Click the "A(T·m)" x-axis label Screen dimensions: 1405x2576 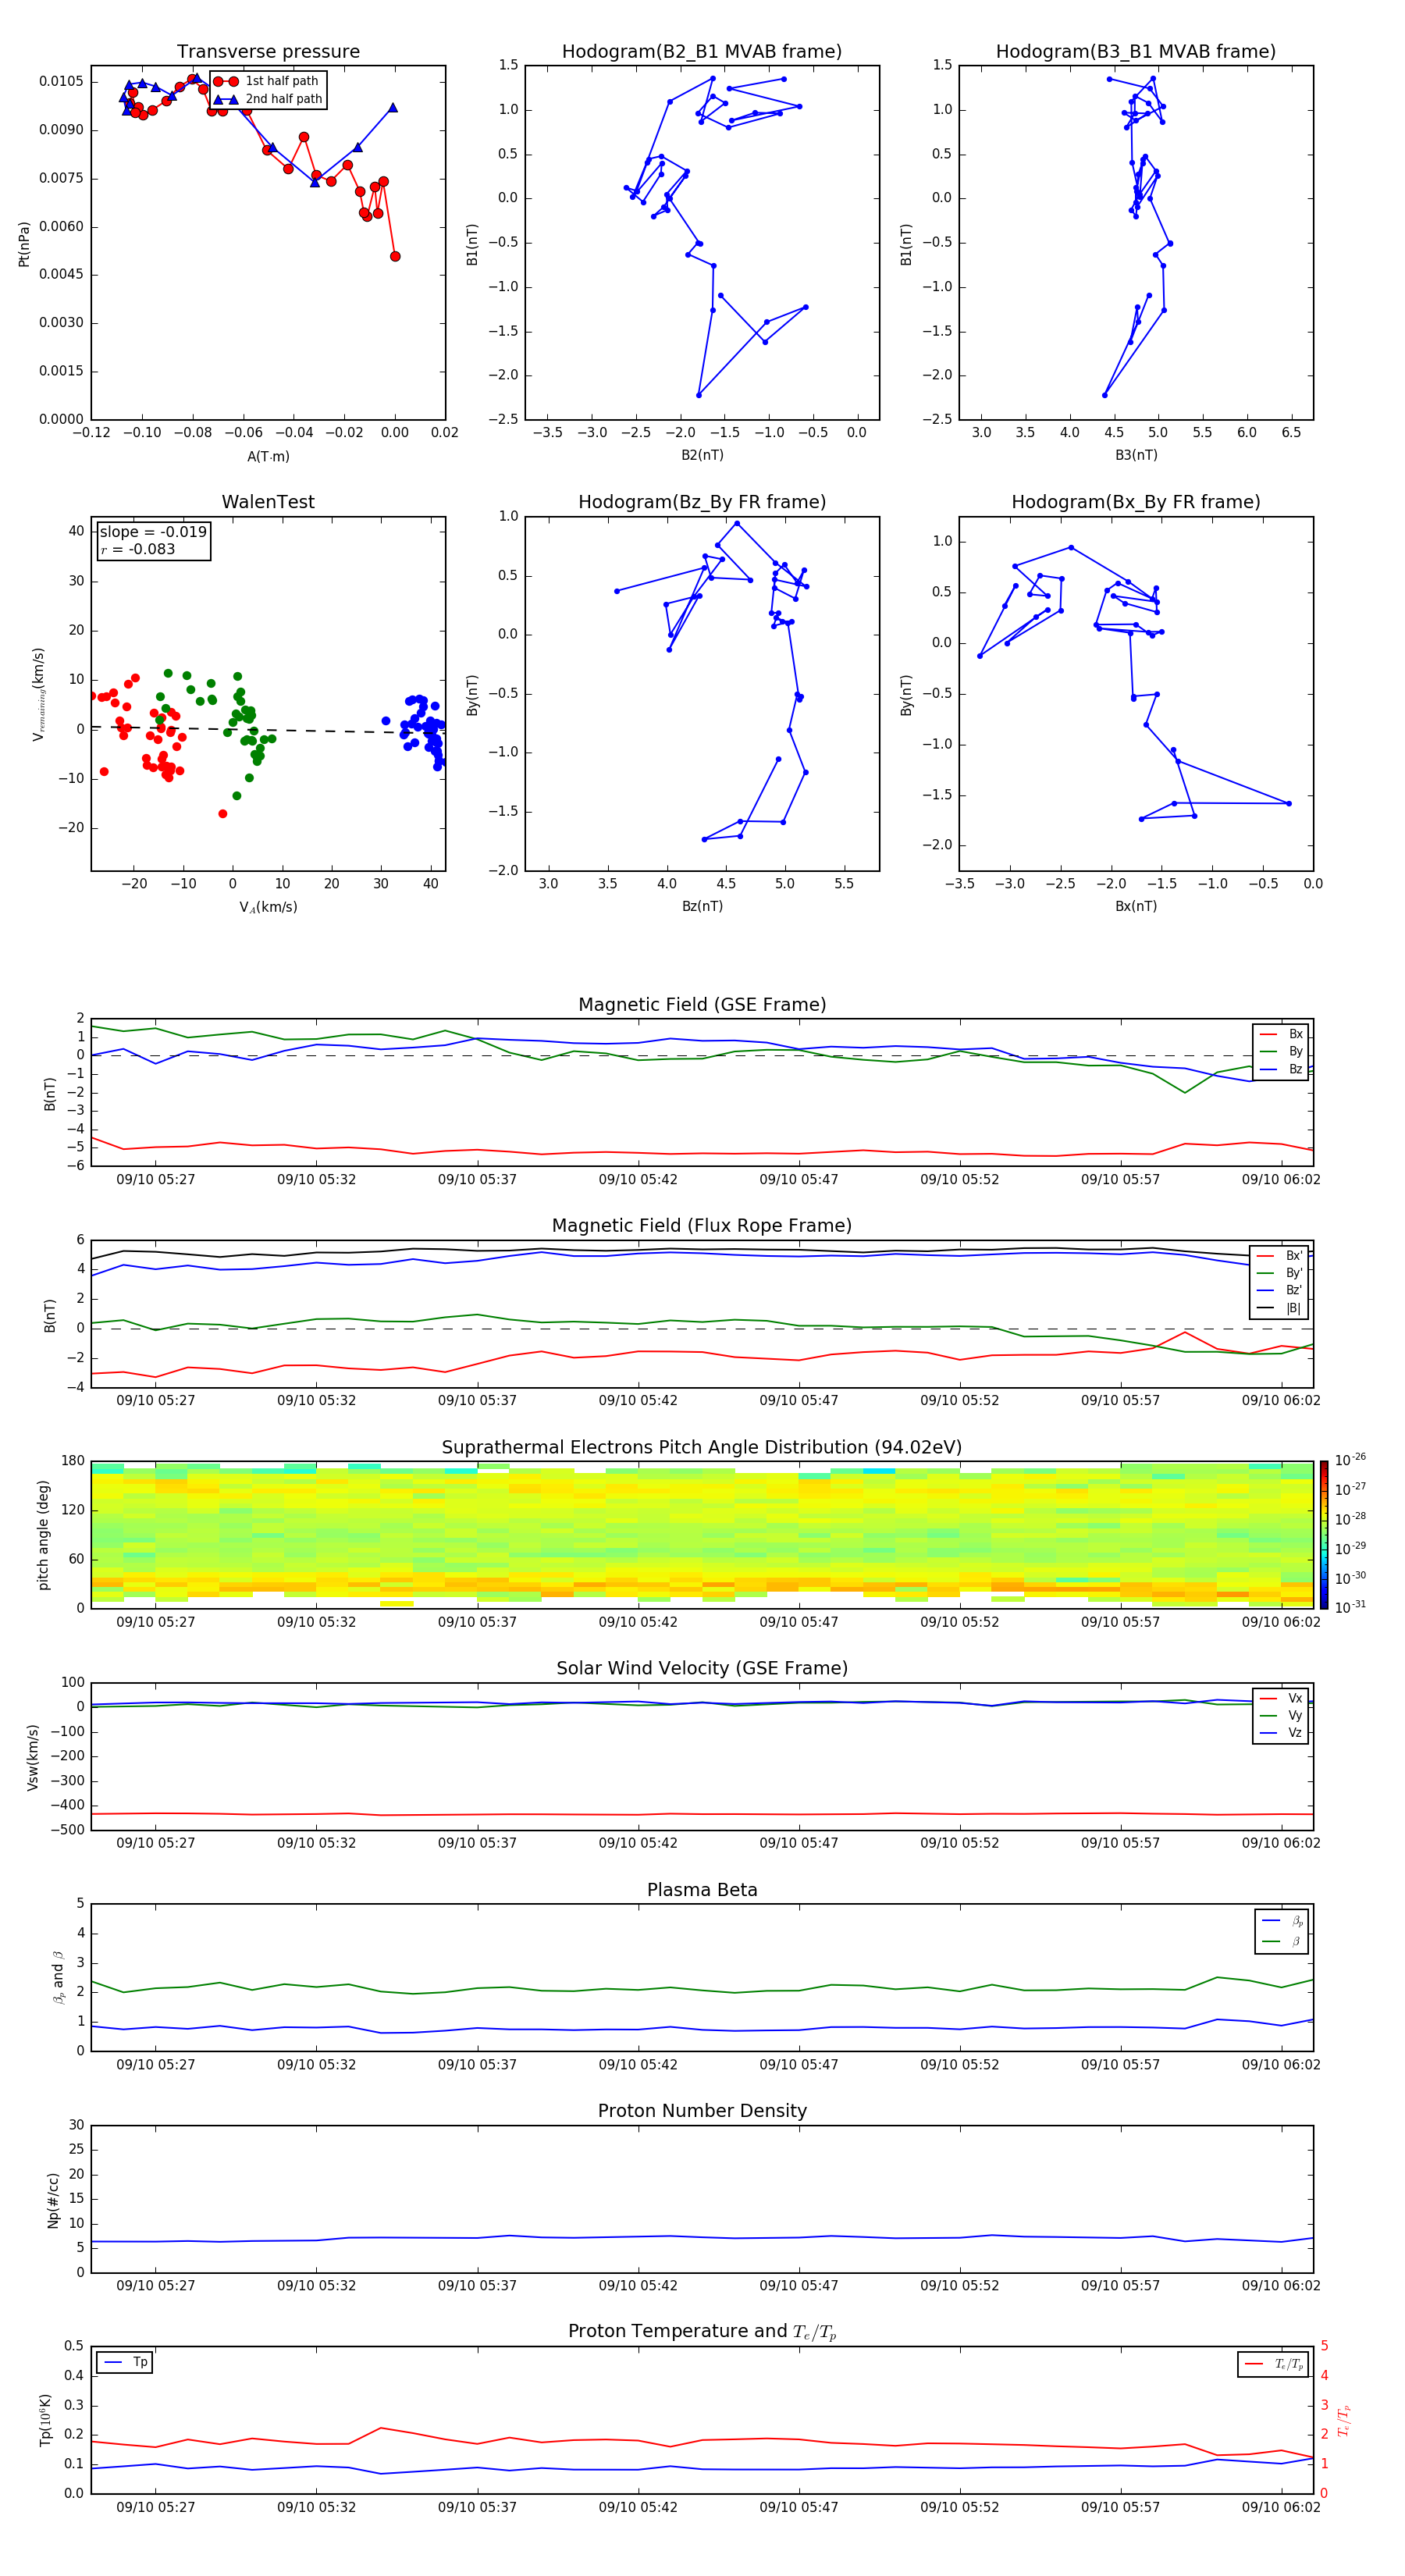[268, 456]
